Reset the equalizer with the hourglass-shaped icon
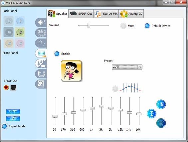Image resolution: width=188 pixels, height=142 pixels. (x=152, y=113)
